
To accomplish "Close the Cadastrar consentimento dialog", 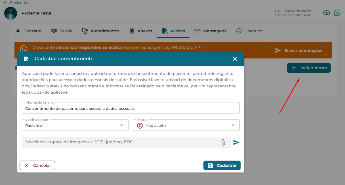I will (235, 59).
